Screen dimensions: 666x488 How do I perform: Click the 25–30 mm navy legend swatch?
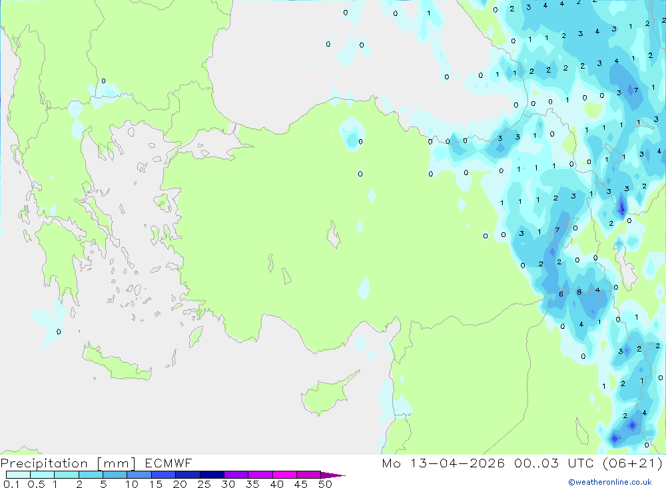pyautogui.click(x=212, y=475)
